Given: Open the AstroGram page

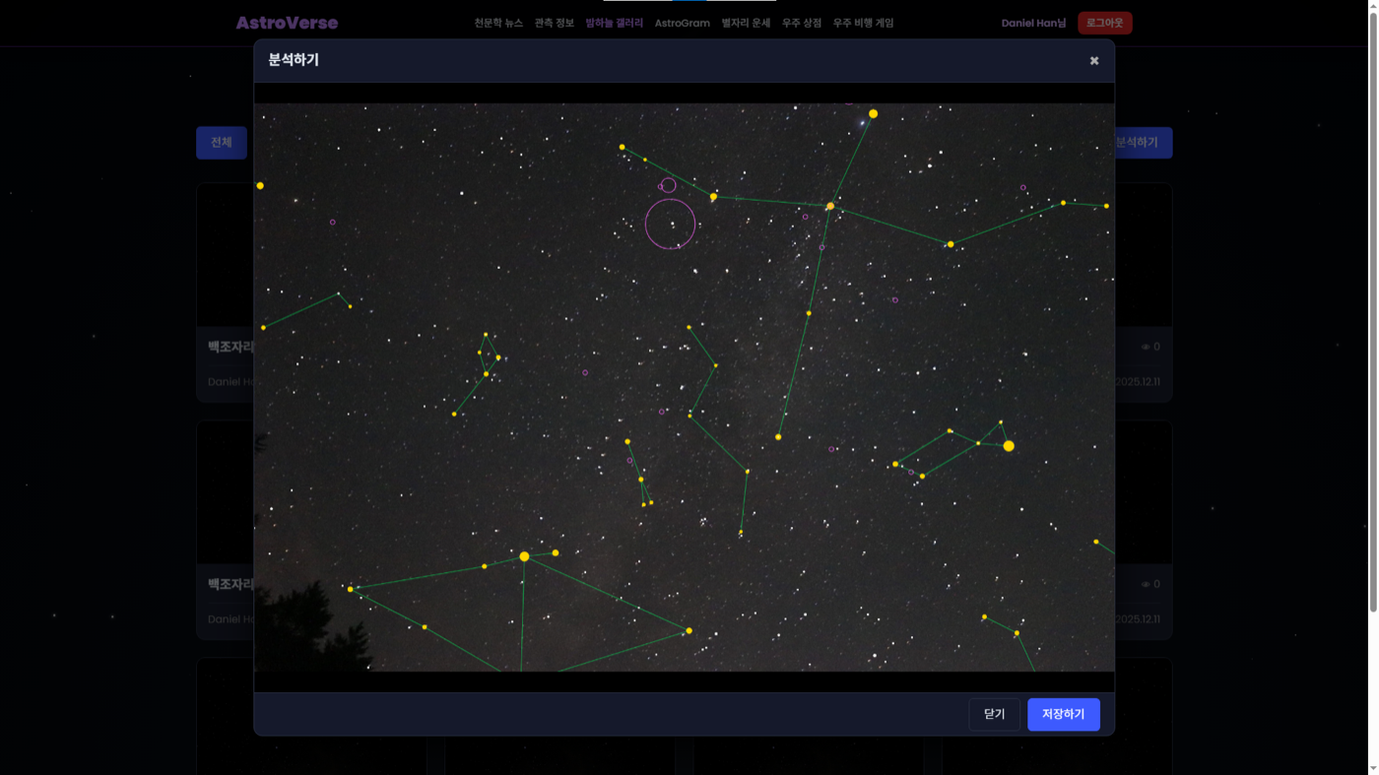Looking at the screenshot, I should coord(683,23).
